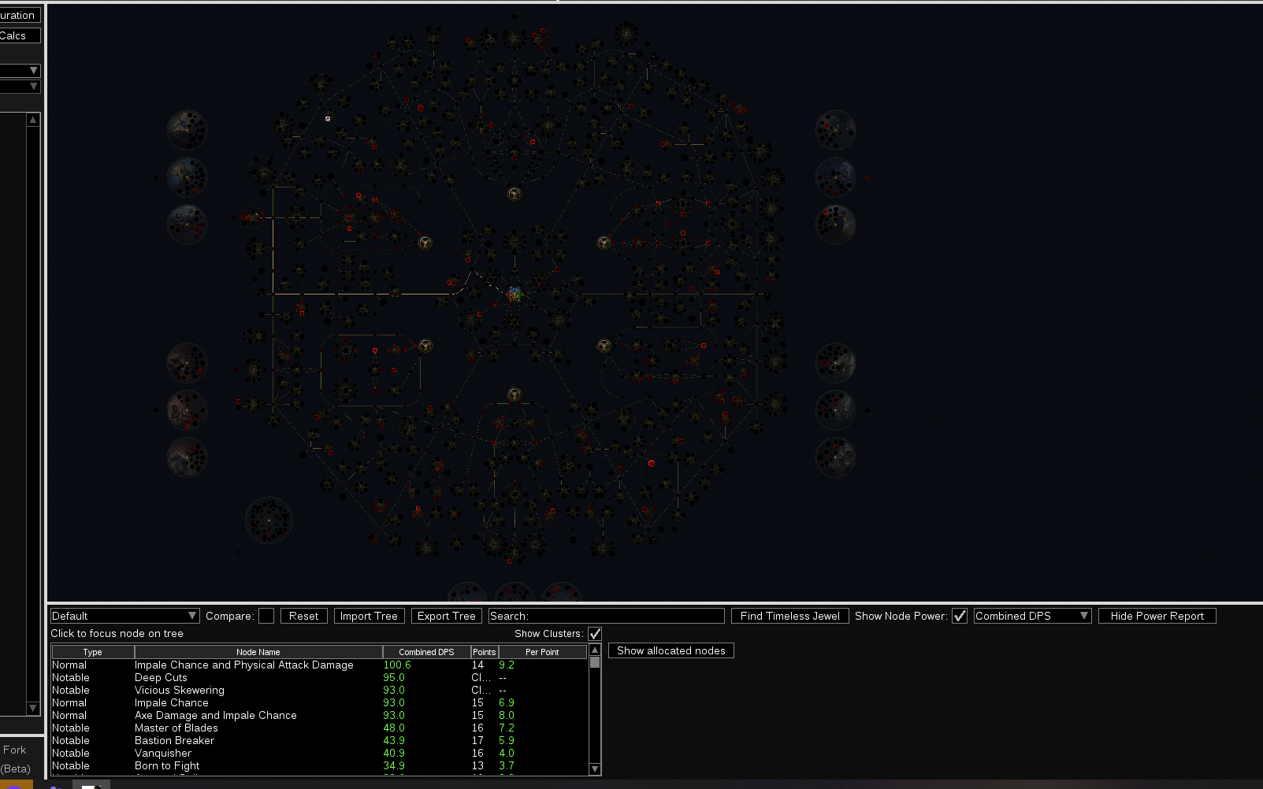
Task: Open the upper dropdown in left sidebar
Action: pyautogui.click(x=20, y=70)
